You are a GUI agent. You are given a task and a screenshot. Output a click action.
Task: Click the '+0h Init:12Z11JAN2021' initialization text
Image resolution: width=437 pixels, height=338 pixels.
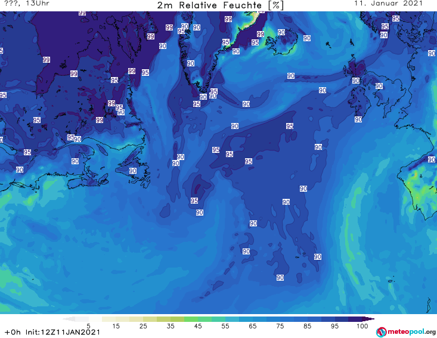tap(52, 332)
